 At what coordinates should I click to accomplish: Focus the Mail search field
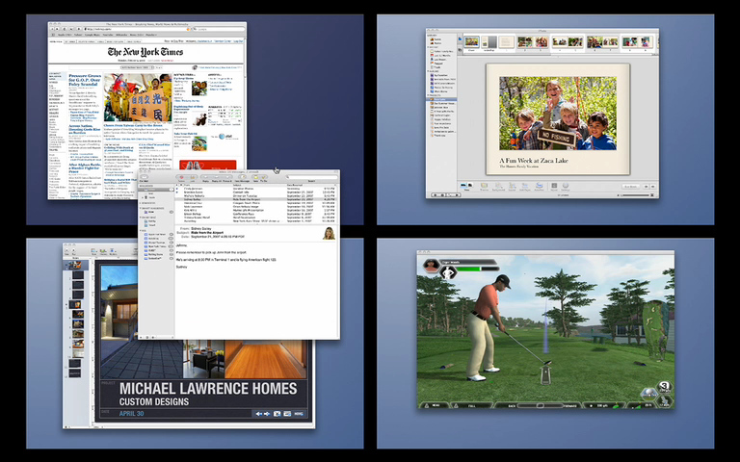coord(313,177)
